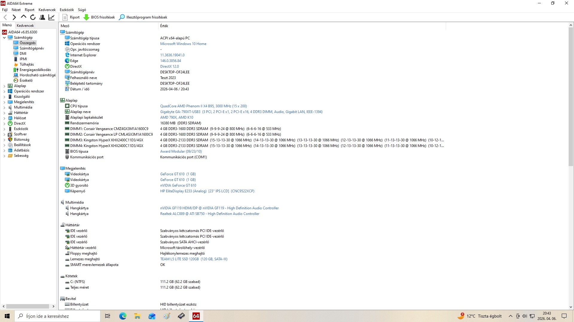This screenshot has height=322, width=574.
Task: Expand the Háttértár tree node
Action: (4, 113)
